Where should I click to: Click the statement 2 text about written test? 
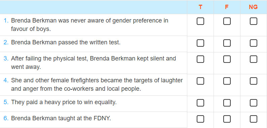66,42
